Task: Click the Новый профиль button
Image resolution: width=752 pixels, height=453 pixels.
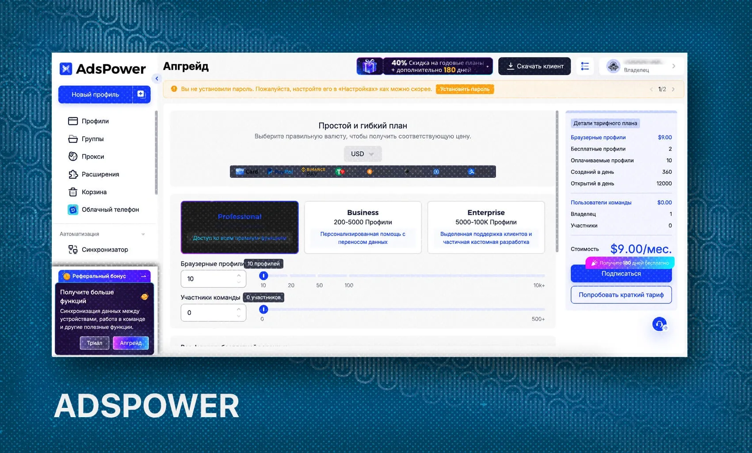Action: click(x=95, y=94)
